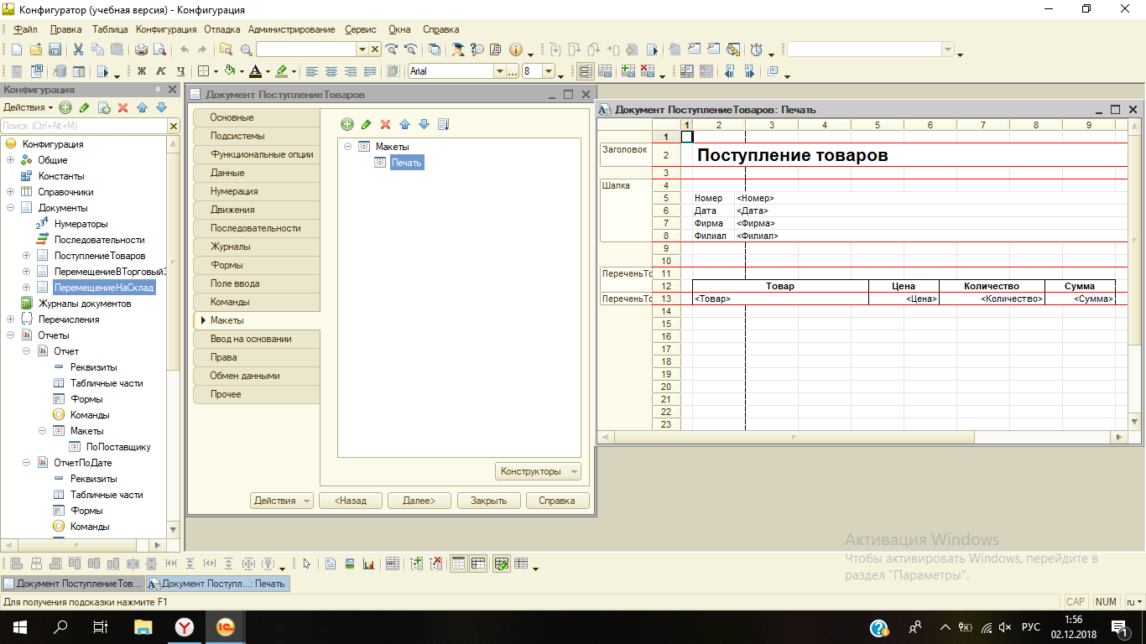This screenshot has height=644, width=1146.
Task: Click the Save (floppy disk) toolbar icon
Action: pos(55,49)
